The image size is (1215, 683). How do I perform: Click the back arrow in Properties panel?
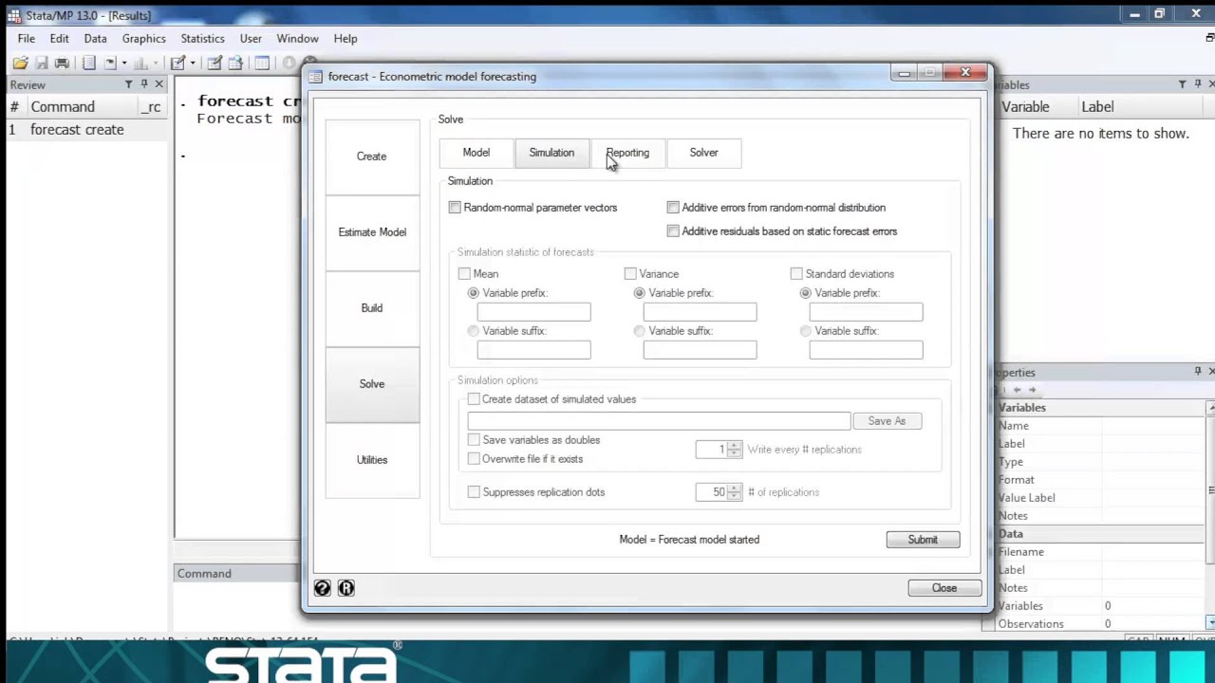tap(1017, 390)
